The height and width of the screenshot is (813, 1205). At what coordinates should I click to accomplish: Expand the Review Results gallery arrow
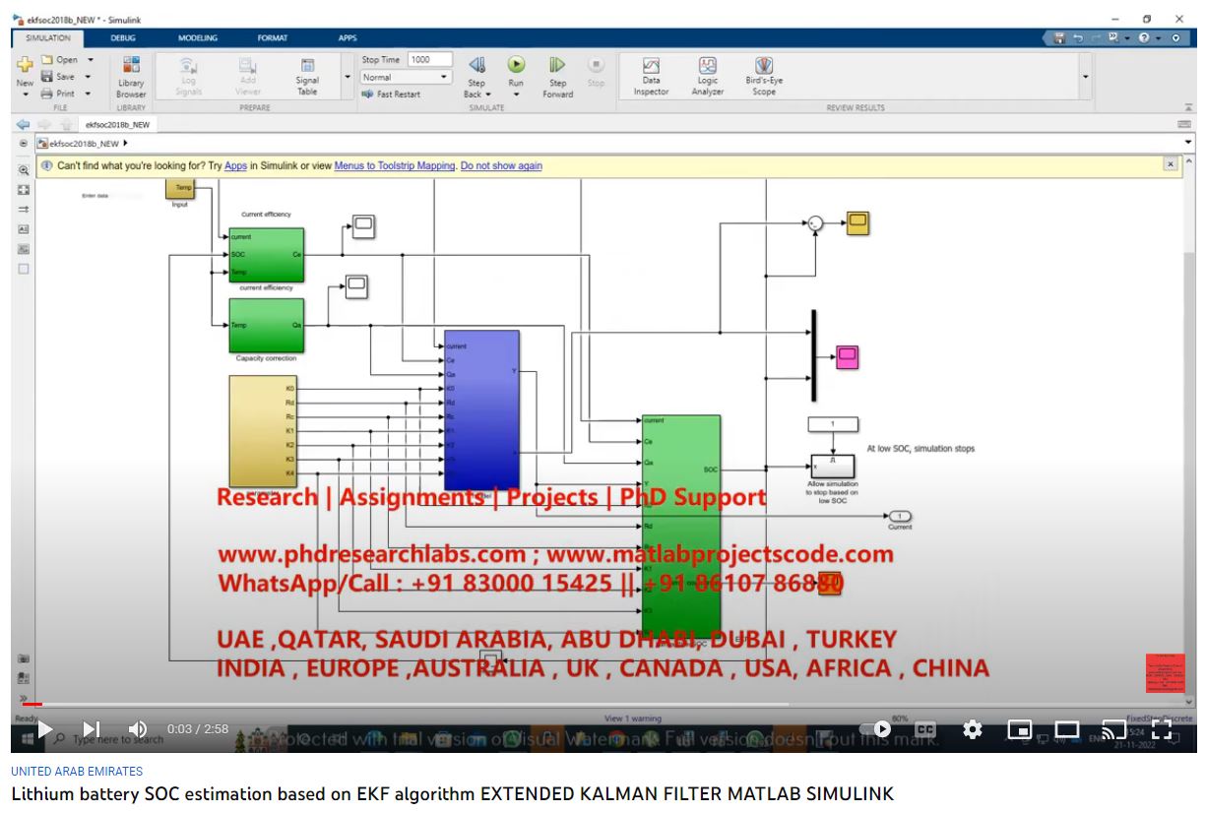1086,77
